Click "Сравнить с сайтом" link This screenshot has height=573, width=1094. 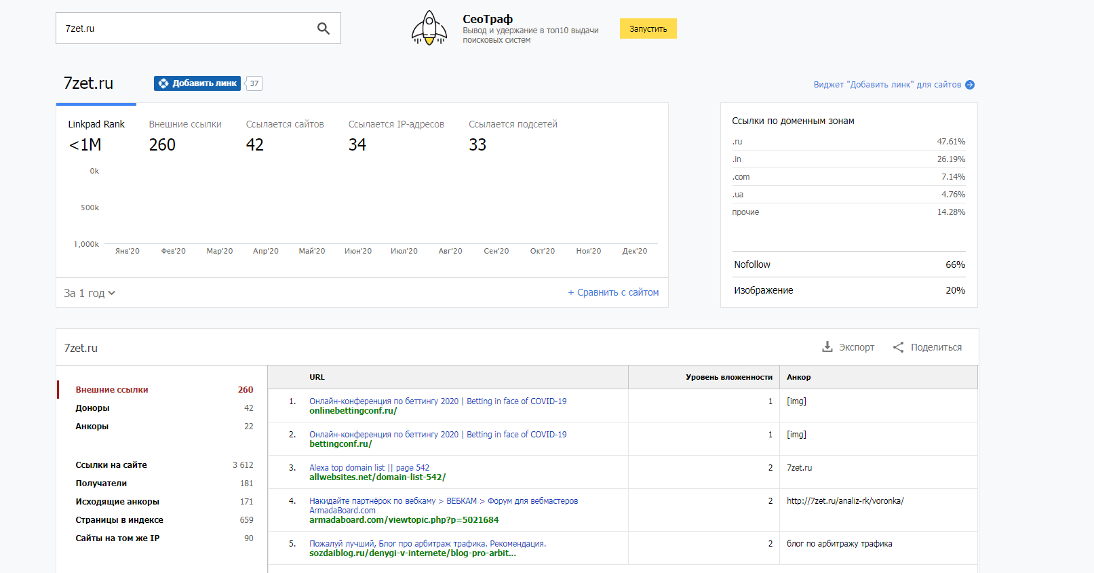pyautogui.click(x=613, y=292)
